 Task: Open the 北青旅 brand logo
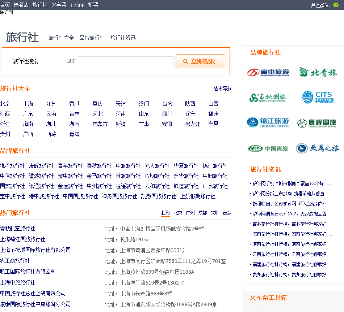pos(318,72)
